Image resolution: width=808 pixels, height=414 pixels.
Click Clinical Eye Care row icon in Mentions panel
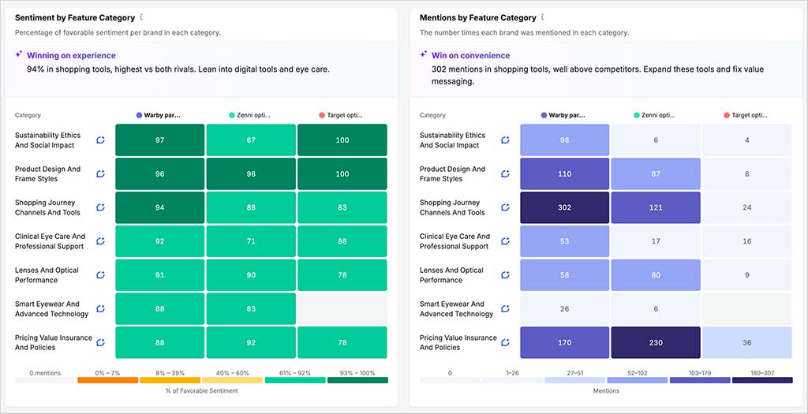(506, 241)
